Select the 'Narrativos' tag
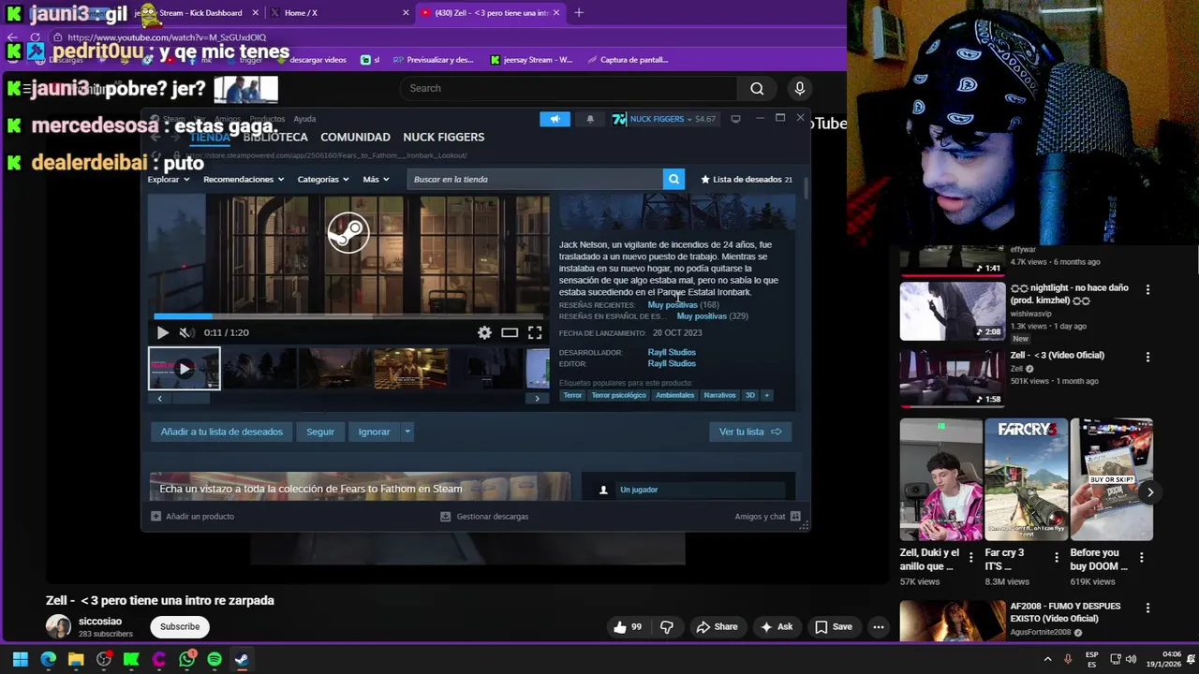The width and height of the screenshot is (1199, 674). 719,395
